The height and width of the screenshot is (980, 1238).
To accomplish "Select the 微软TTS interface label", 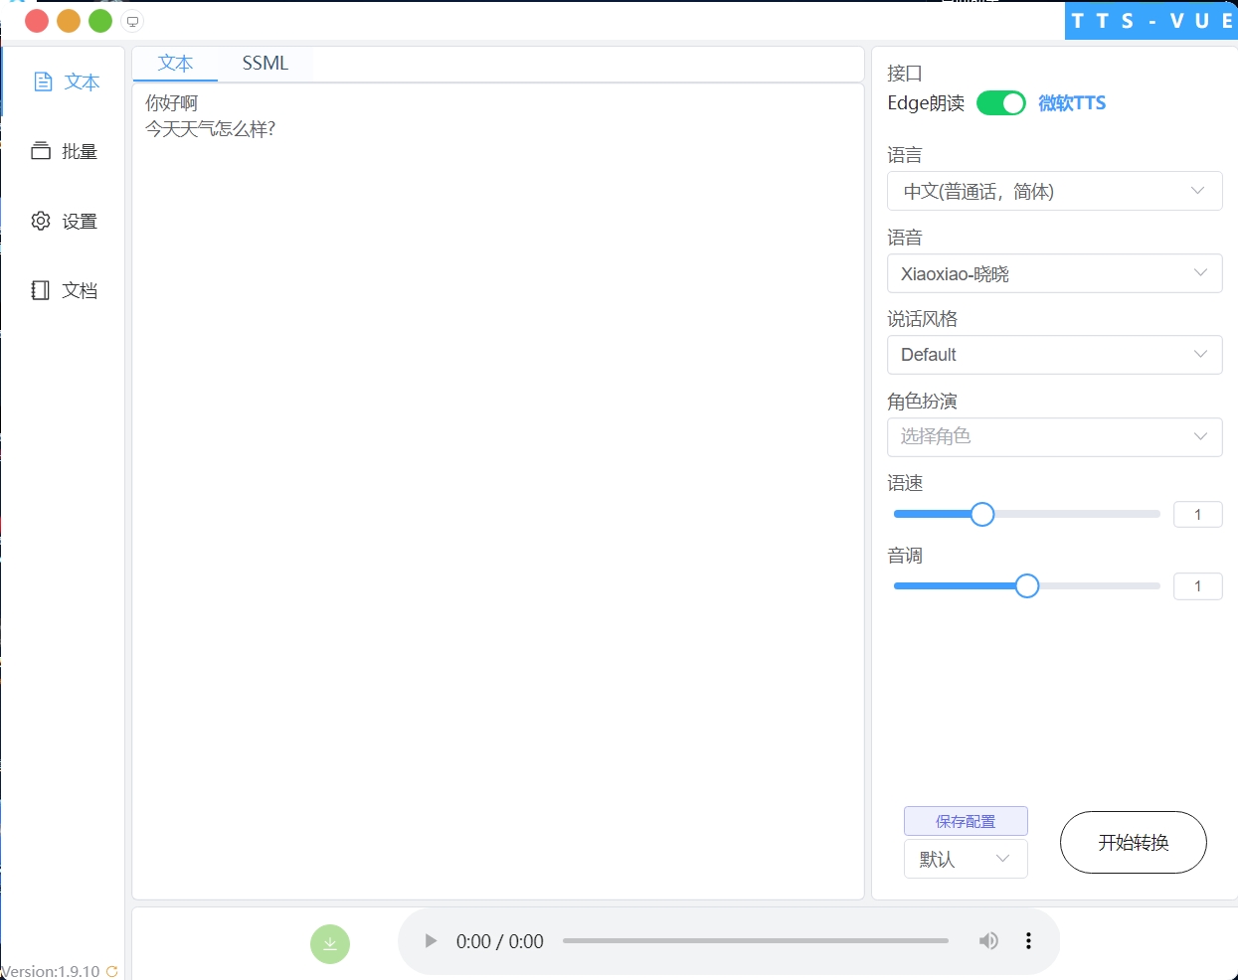I will coord(1072,103).
